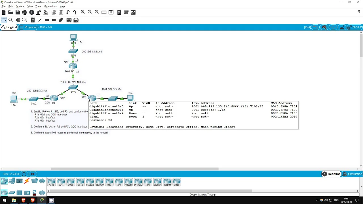
Task: Click router R2 in the topology
Action: click(54, 98)
